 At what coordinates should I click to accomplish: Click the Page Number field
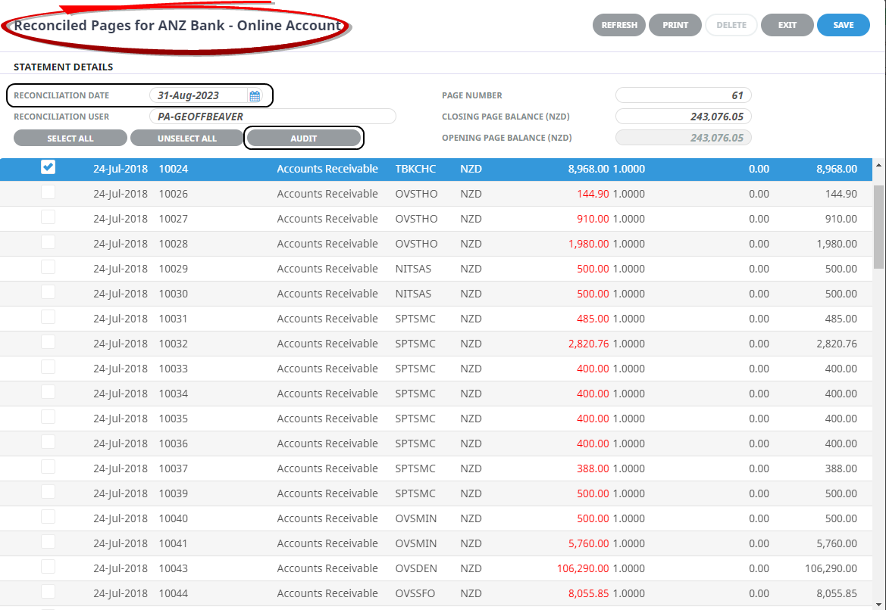point(683,95)
